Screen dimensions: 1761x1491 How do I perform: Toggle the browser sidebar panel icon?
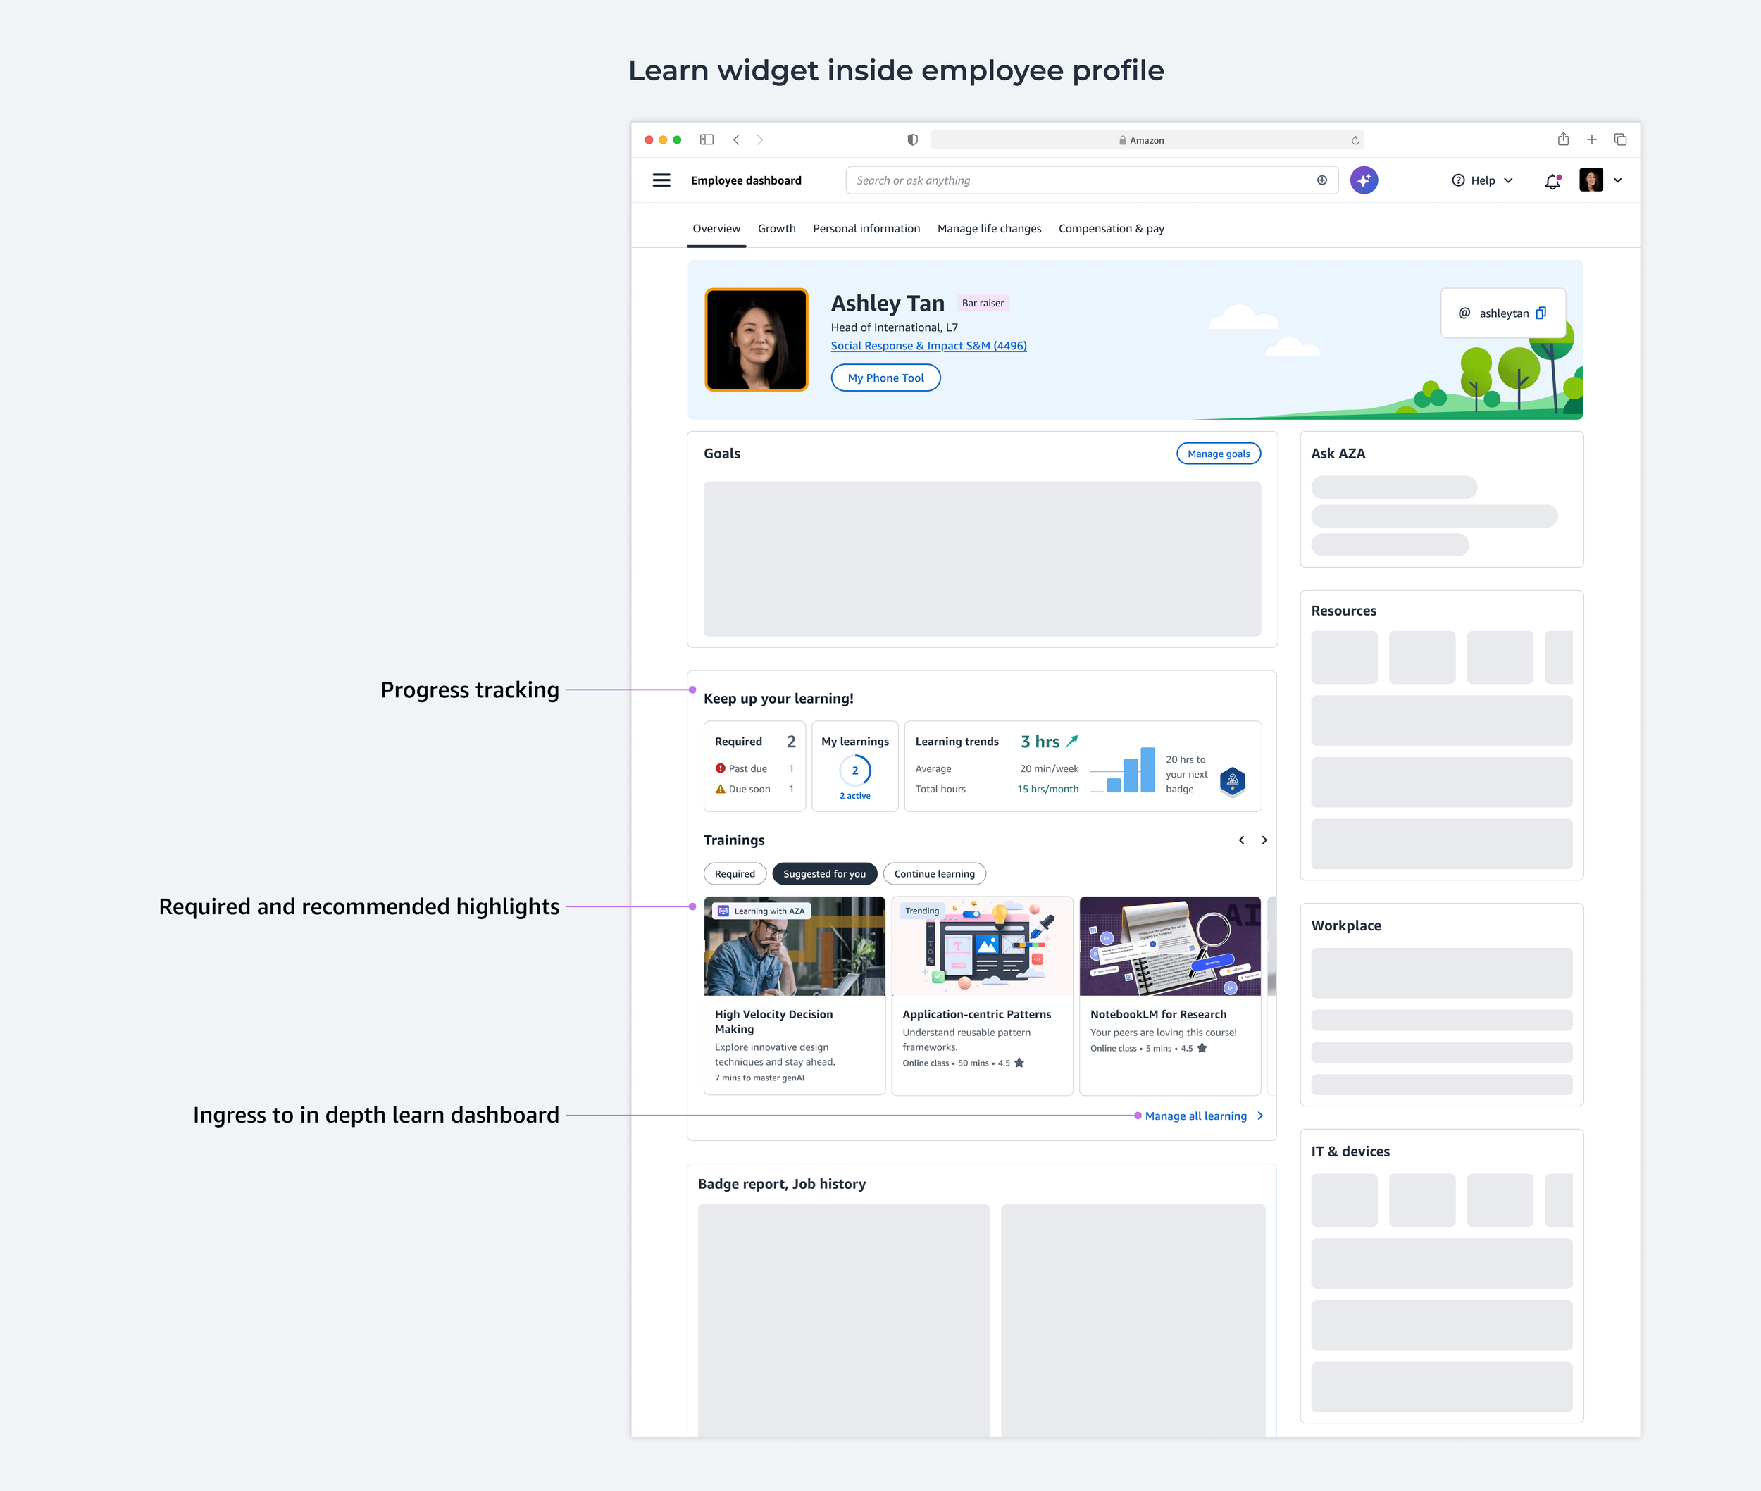tap(707, 139)
